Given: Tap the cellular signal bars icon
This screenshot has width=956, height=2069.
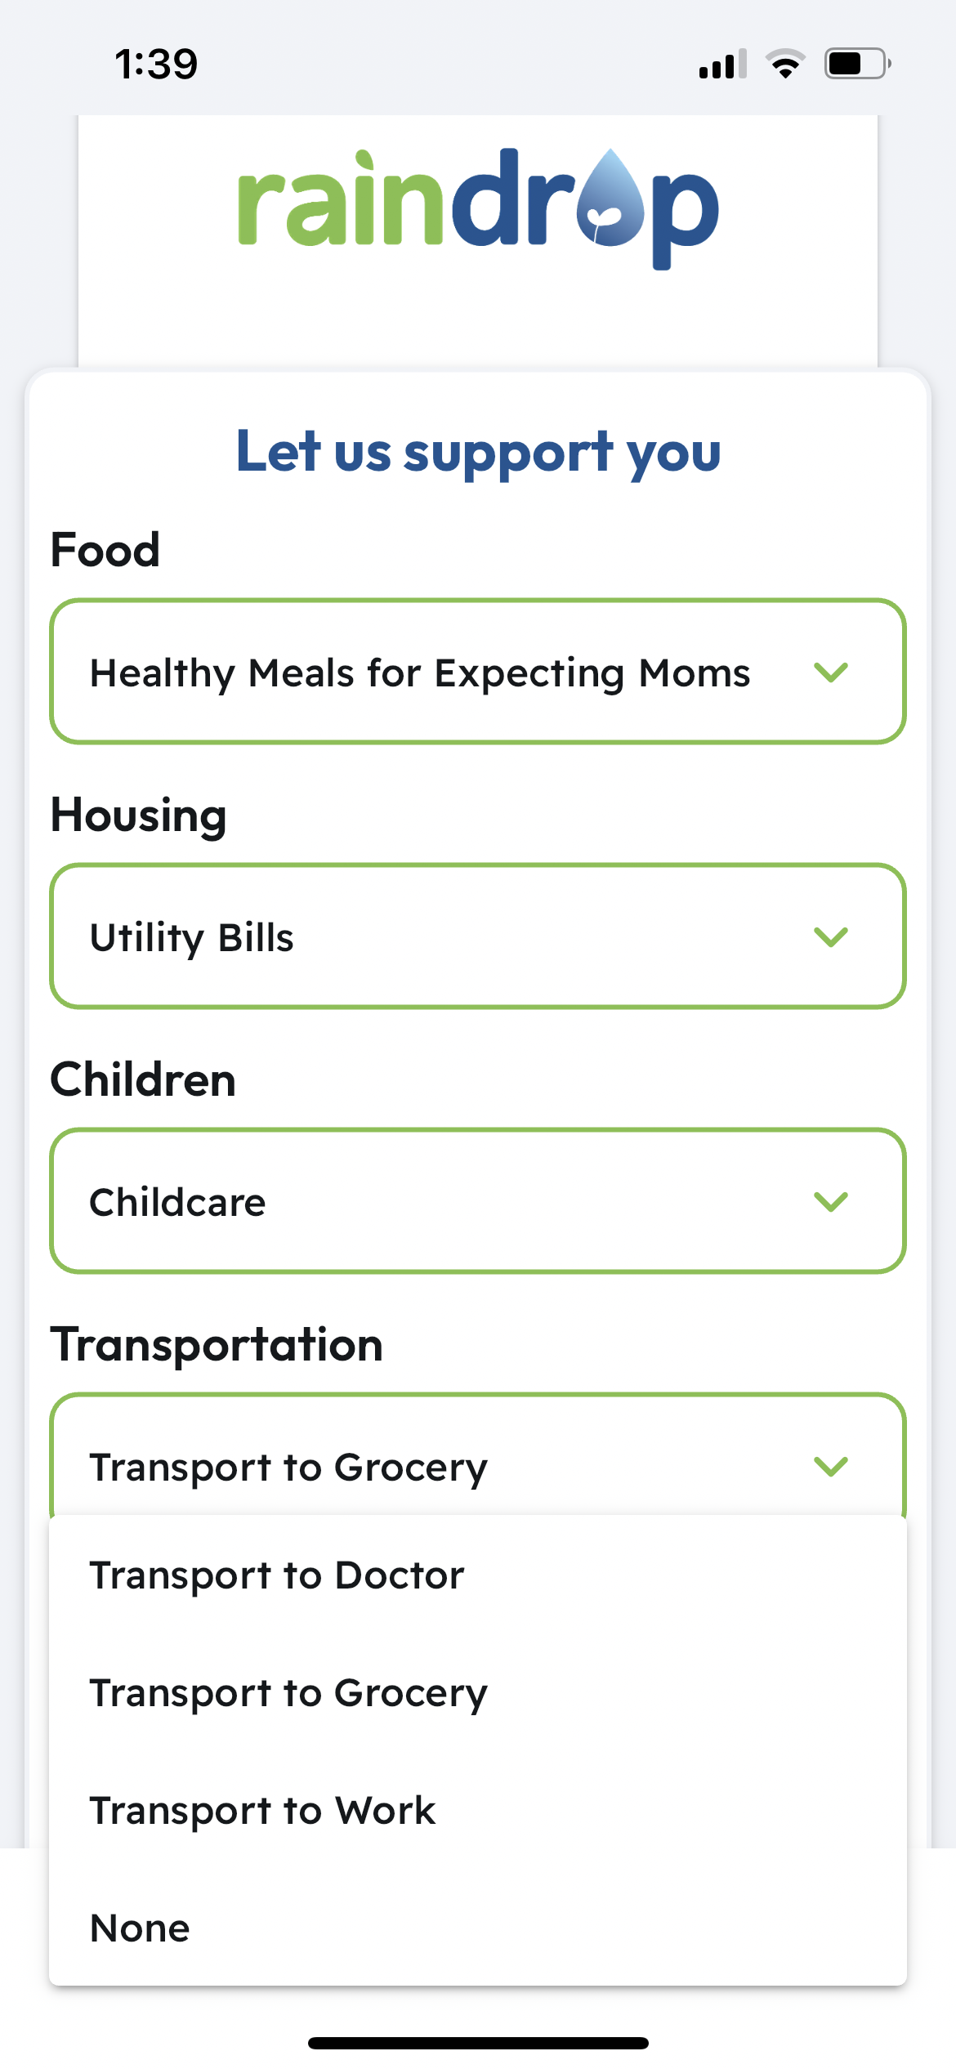Looking at the screenshot, I should click(x=723, y=64).
